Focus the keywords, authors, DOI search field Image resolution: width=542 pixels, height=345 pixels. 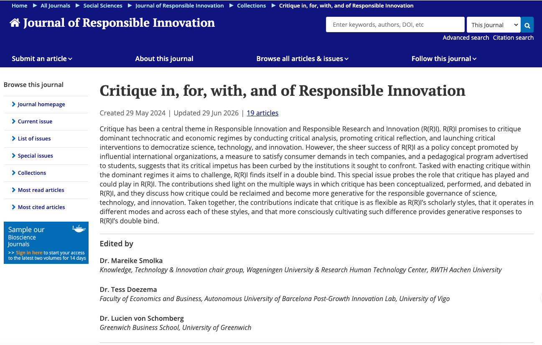pos(395,25)
